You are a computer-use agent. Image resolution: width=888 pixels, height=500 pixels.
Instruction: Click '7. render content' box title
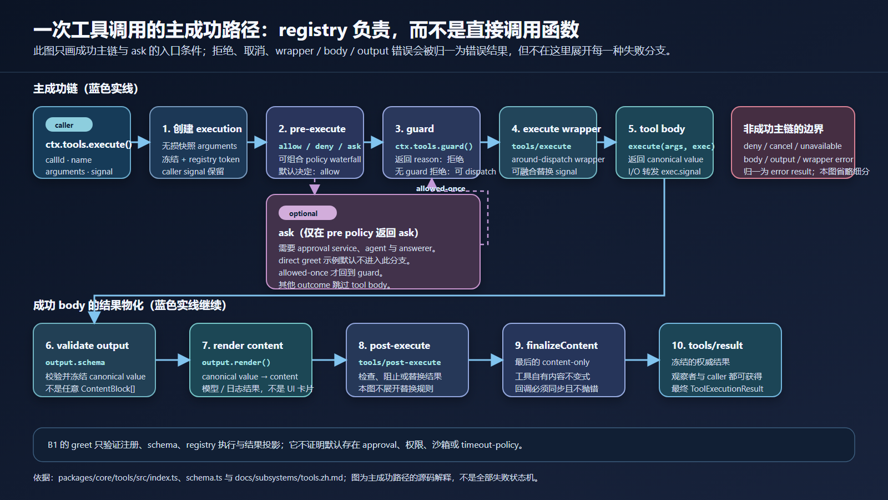pos(243,346)
